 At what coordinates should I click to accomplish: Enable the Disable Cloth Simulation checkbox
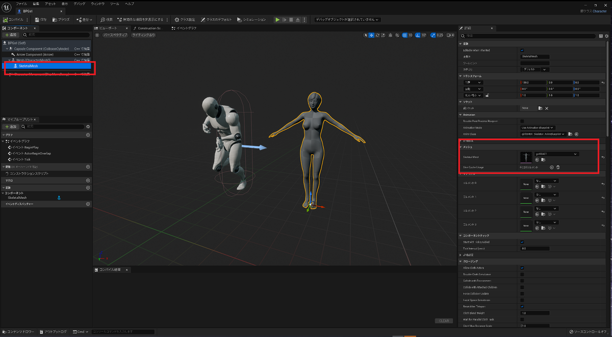[522, 274]
